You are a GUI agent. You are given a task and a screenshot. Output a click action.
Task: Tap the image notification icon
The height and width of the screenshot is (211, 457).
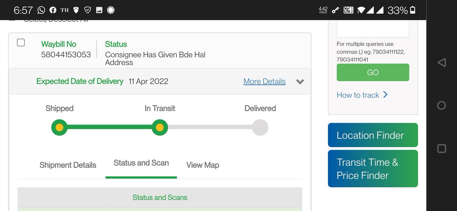(99, 10)
